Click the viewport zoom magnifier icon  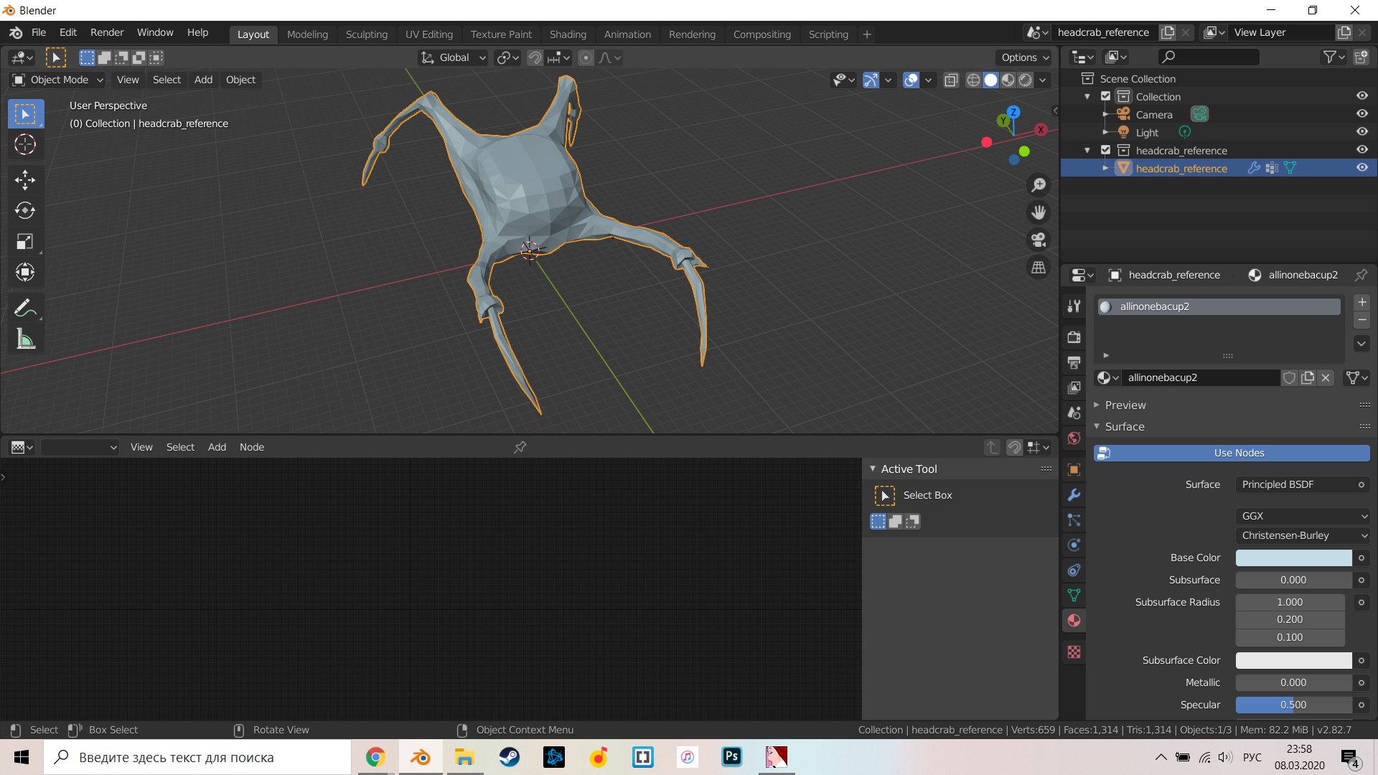(1038, 185)
